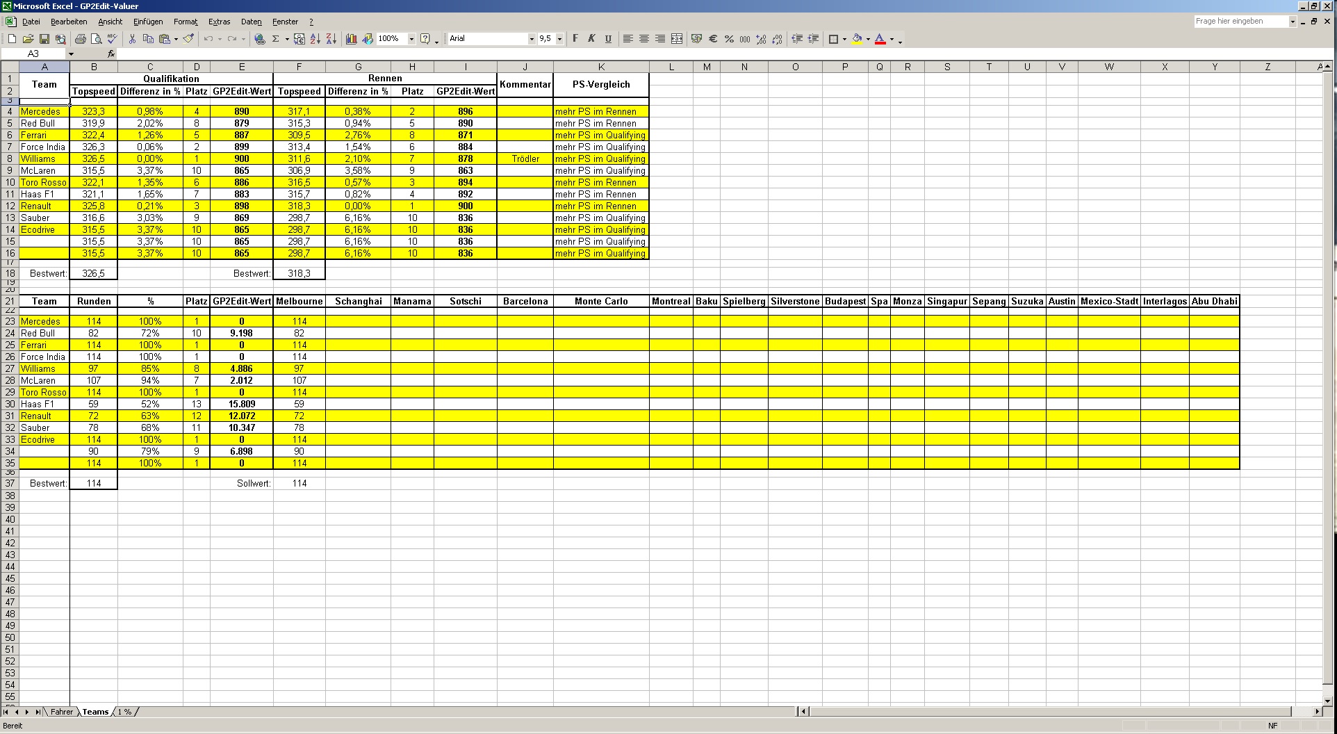Toggle underline formatting
This screenshot has width=1337, height=734.
click(x=608, y=39)
